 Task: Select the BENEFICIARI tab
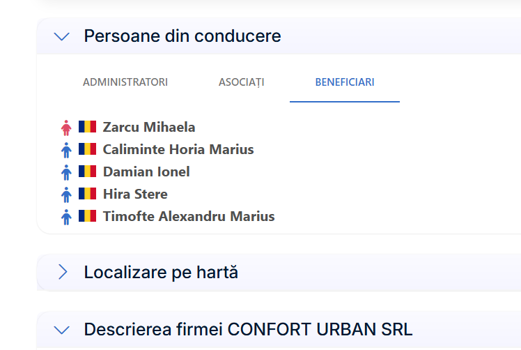(x=345, y=82)
